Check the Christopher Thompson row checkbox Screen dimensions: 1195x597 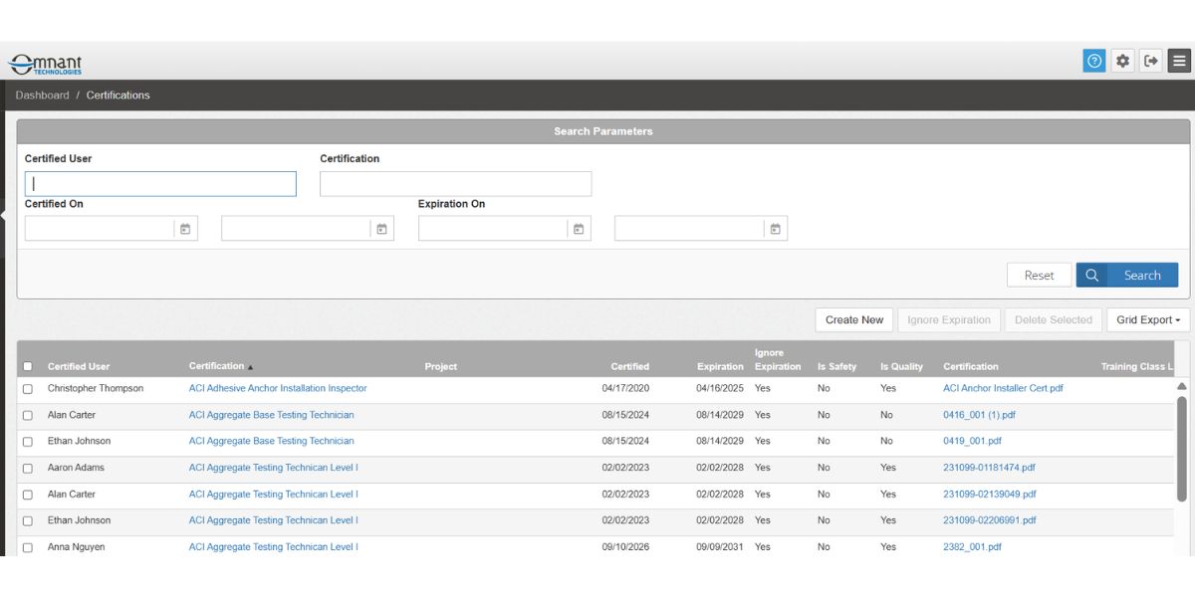point(28,389)
